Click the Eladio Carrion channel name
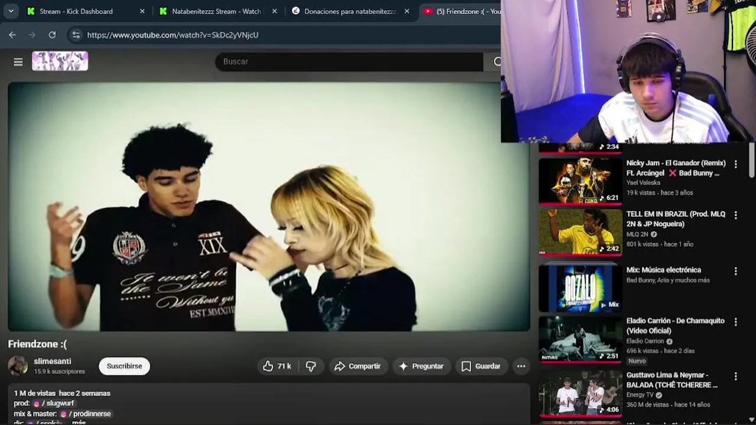756x425 pixels. point(645,341)
